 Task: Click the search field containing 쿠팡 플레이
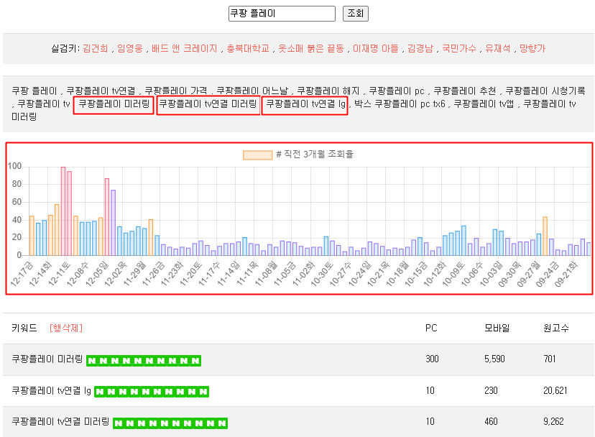[x=282, y=14]
